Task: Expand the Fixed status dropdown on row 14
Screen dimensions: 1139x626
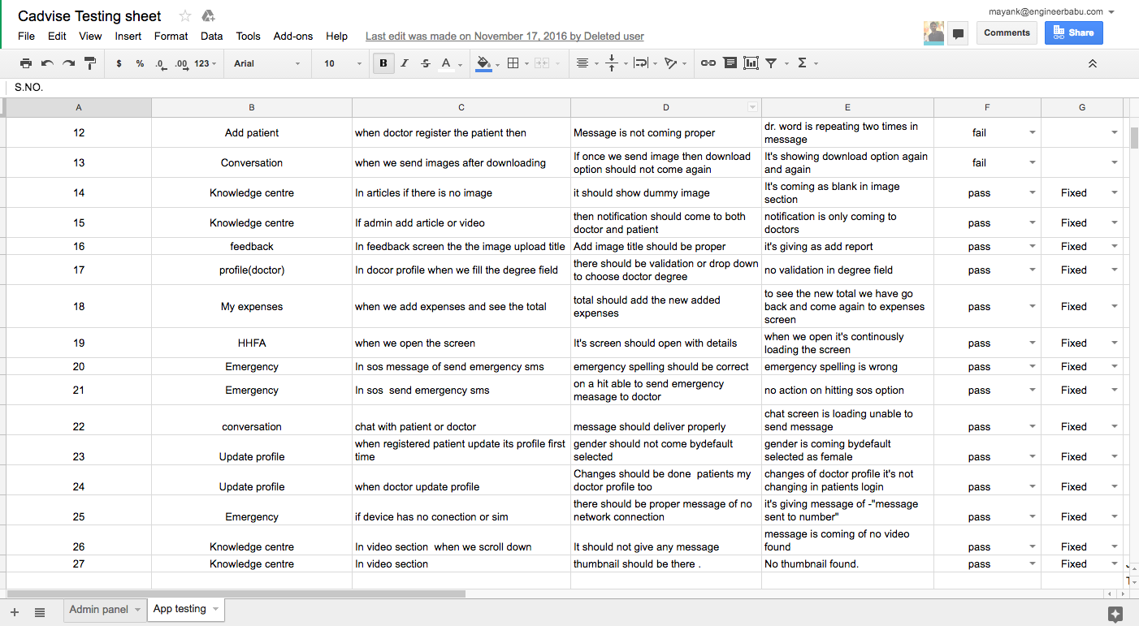Action: click(1115, 192)
